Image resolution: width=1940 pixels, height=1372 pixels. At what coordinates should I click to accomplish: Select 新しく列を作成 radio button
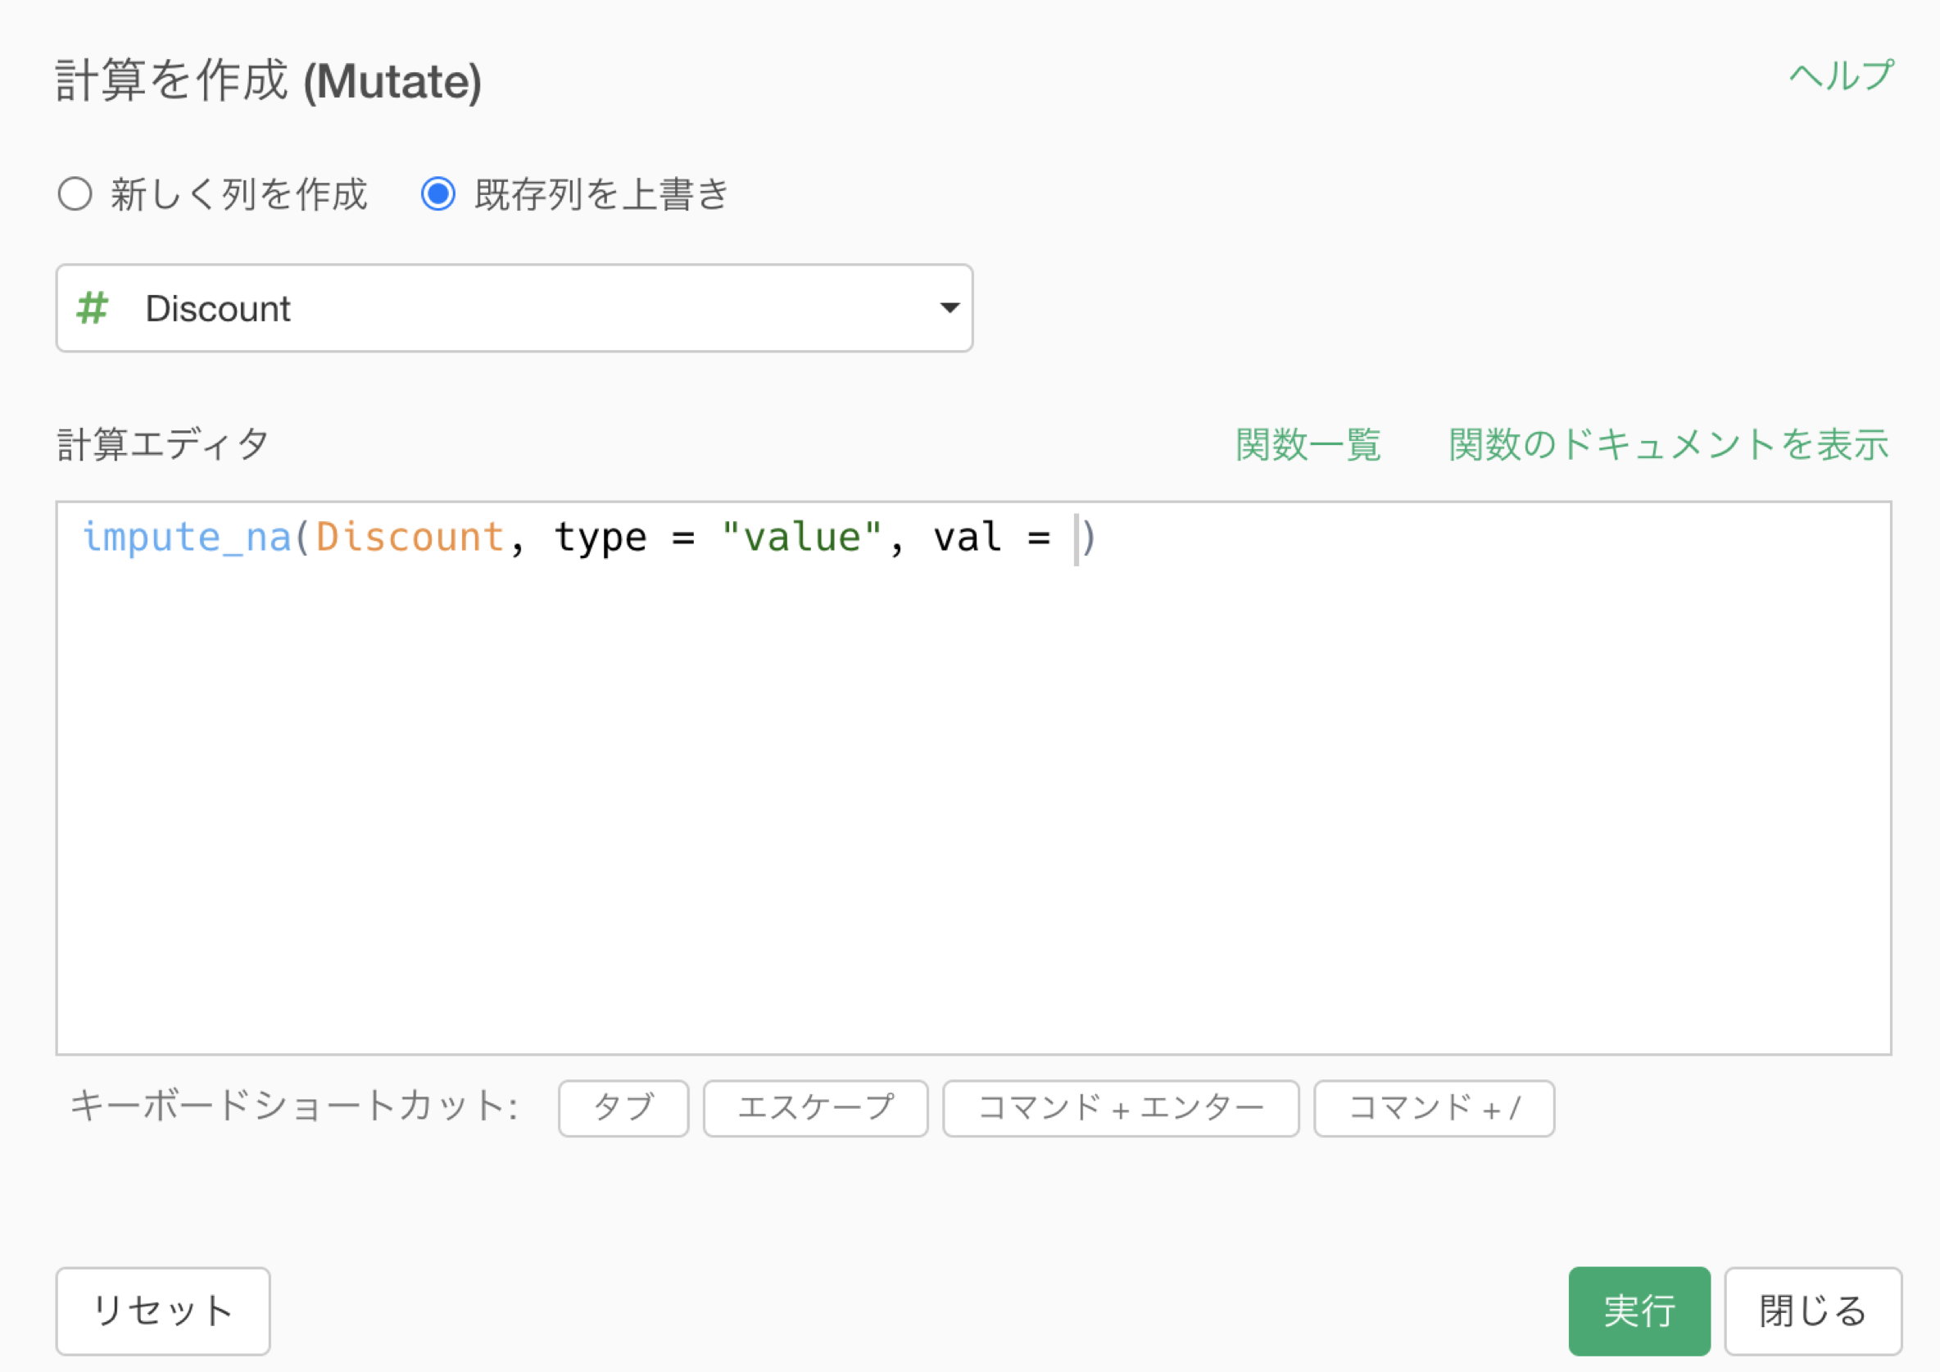click(75, 193)
